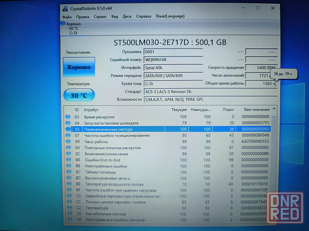Click the Прошивка field showing 0001

[x=173, y=52]
